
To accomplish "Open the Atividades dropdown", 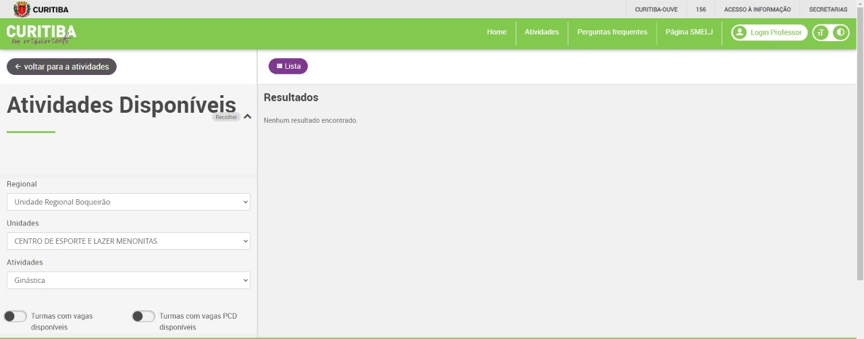I will tap(128, 280).
